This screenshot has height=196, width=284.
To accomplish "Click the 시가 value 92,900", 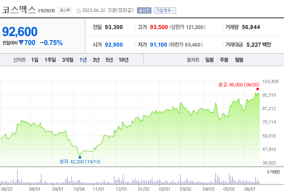I will 114,45.
